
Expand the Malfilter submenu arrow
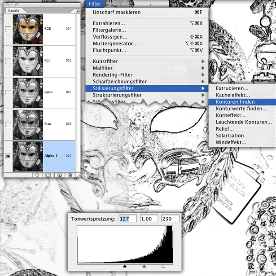tap(203, 68)
